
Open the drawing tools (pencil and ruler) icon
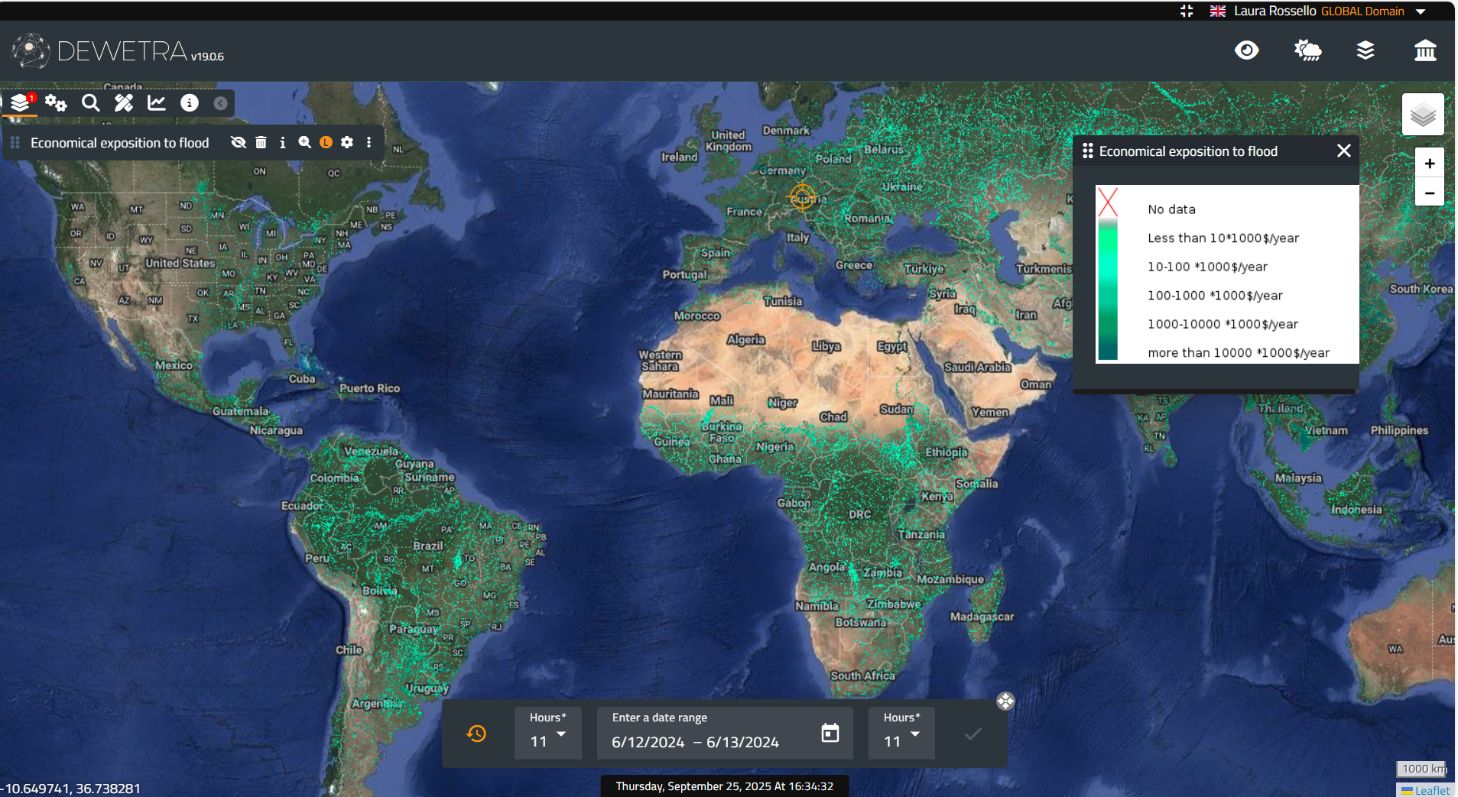coord(124,103)
